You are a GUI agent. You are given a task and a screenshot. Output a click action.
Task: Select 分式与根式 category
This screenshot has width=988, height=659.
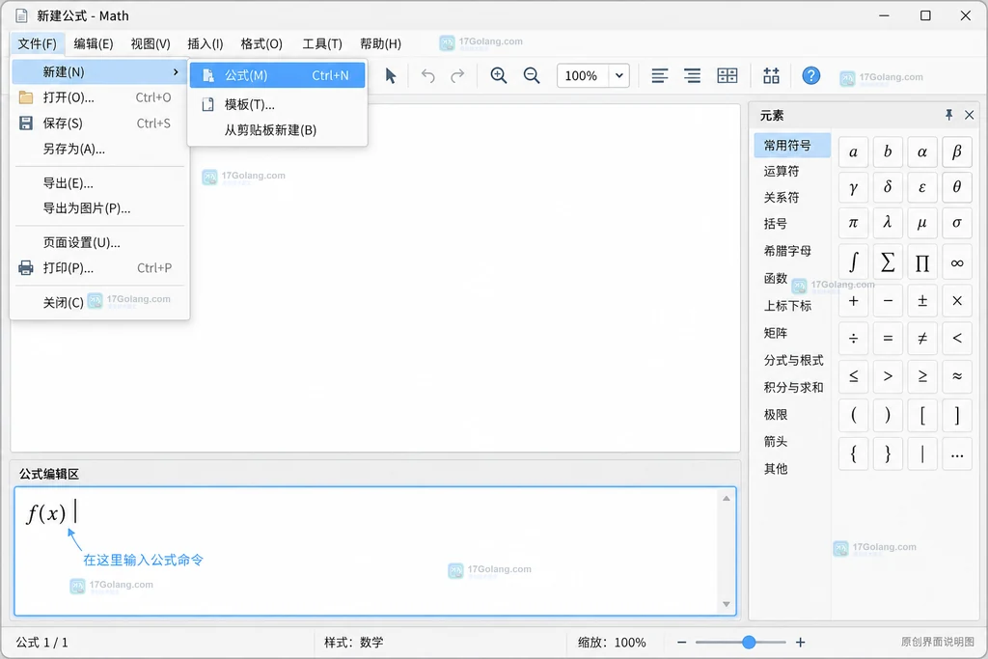(792, 360)
